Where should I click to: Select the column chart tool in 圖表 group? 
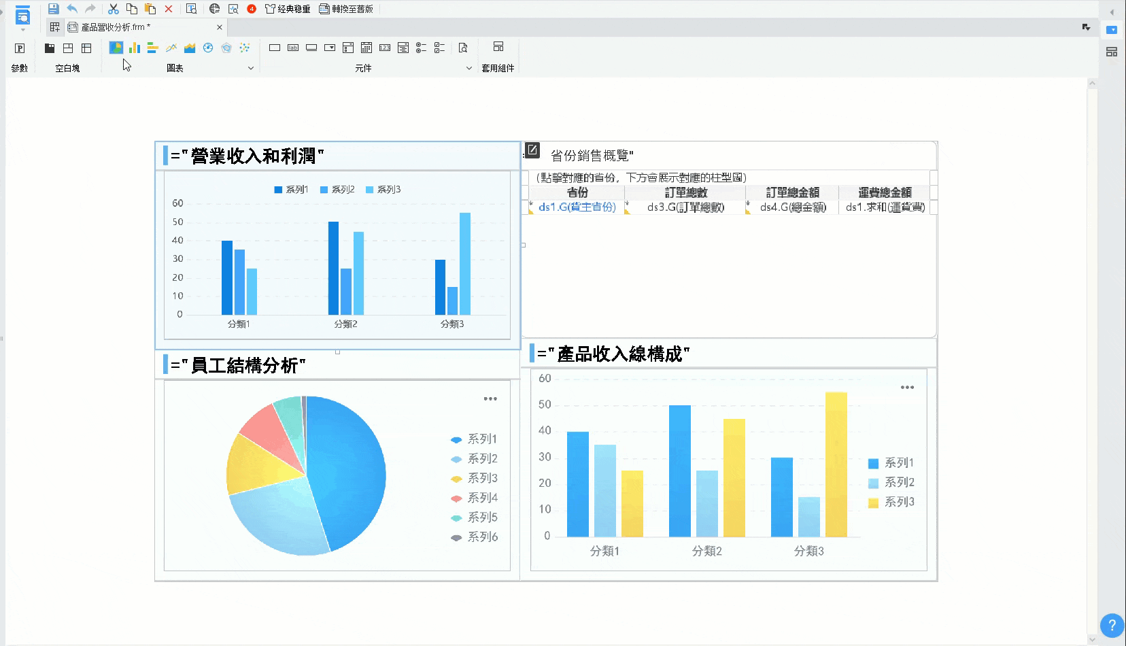pyautogui.click(x=133, y=48)
